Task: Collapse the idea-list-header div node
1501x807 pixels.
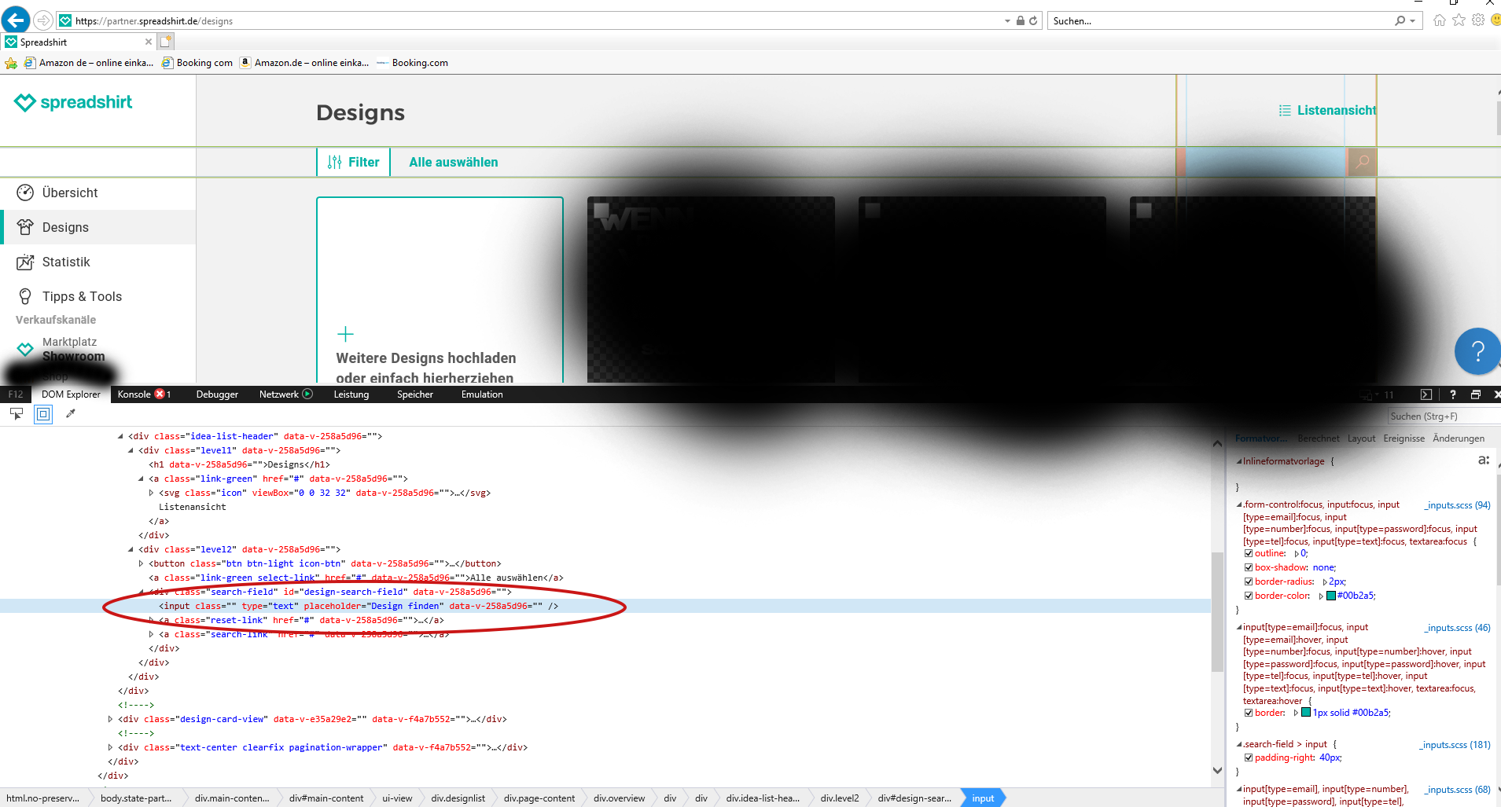Action: pyautogui.click(x=120, y=436)
